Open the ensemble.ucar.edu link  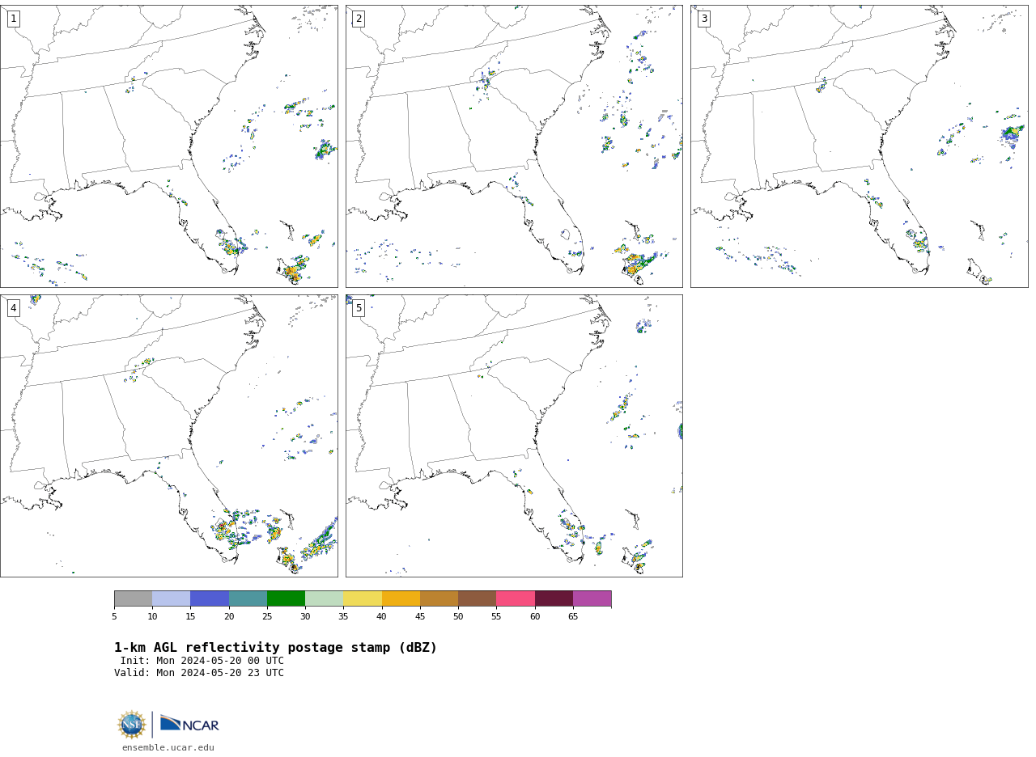(168, 748)
